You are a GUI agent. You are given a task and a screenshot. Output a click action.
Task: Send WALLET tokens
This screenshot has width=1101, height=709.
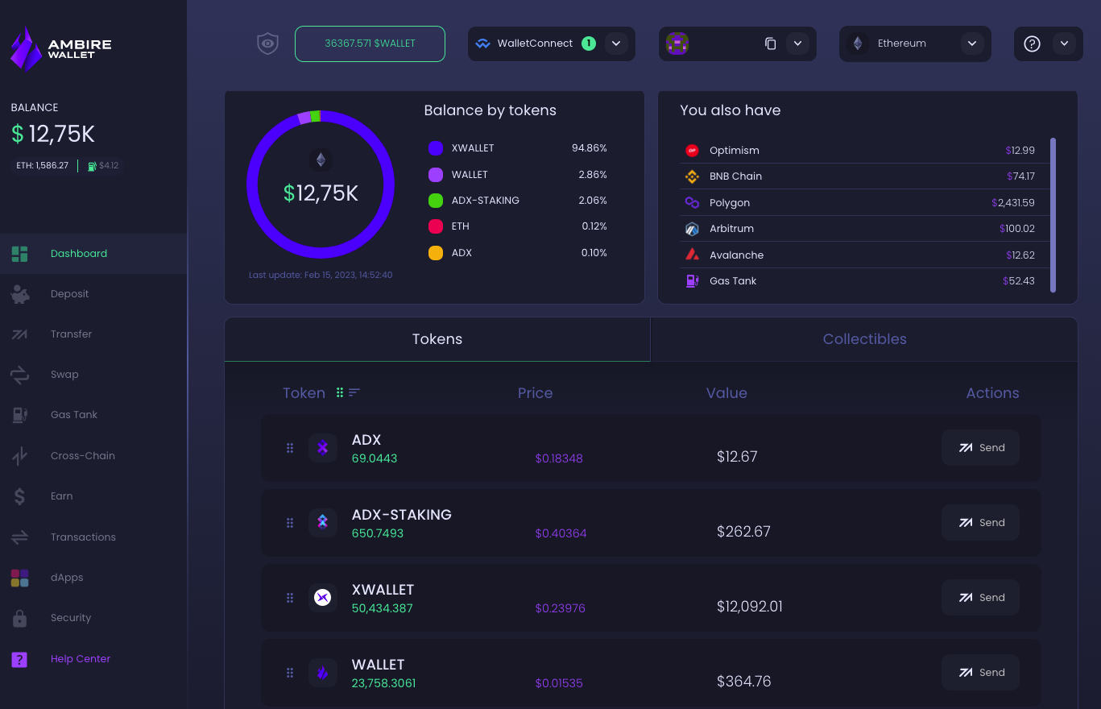point(980,673)
